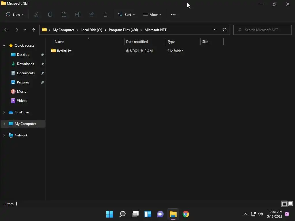The height and width of the screenshot is (221, 295).
Task: Click the pin icon beside Pictures
Action: pyautogui.click(x=43, y=82)
